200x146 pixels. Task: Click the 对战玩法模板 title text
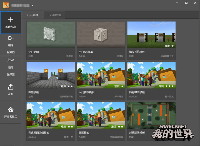pos(137,133)
